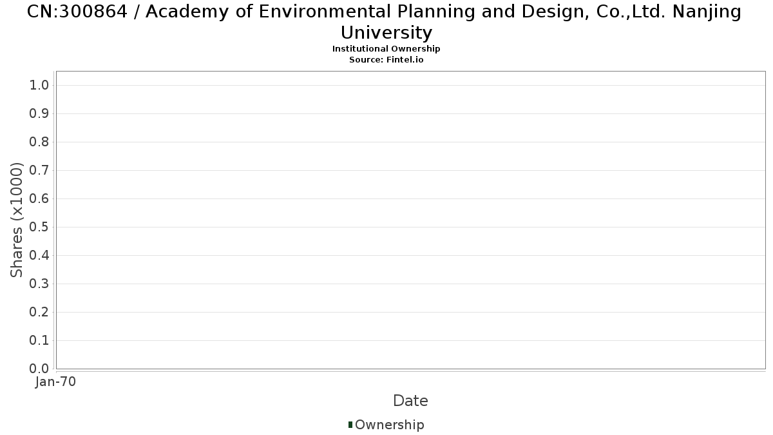Click the Shares (x1000) axis title
The width and height of the screenshot is (773, 435).
(17, 220)
